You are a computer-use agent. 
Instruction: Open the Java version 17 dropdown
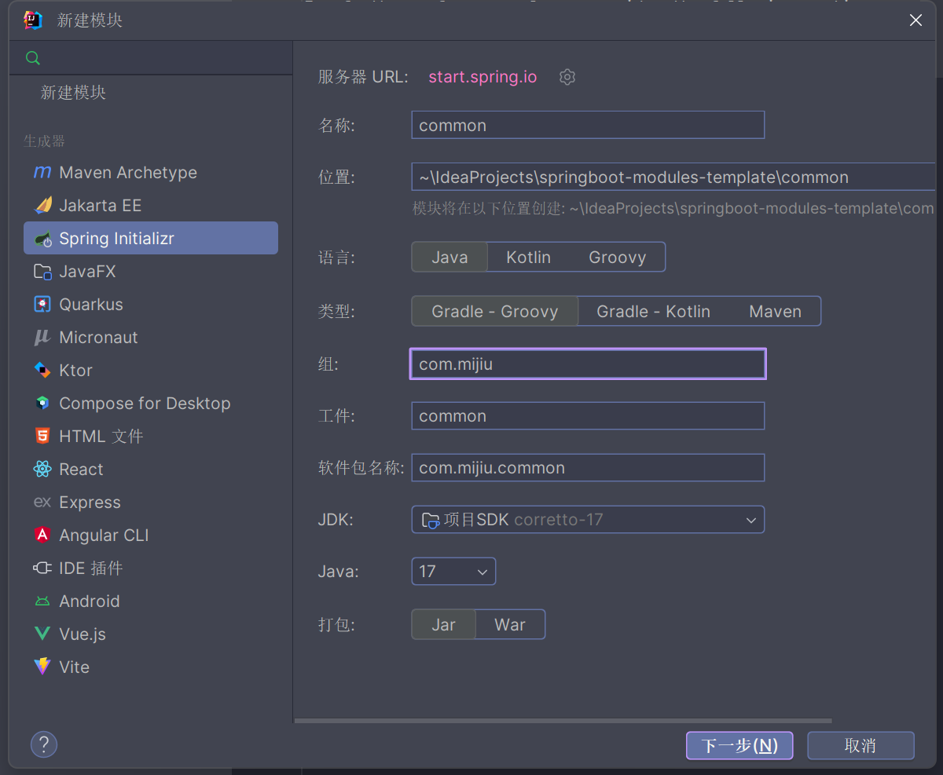[x=453, y=572]
